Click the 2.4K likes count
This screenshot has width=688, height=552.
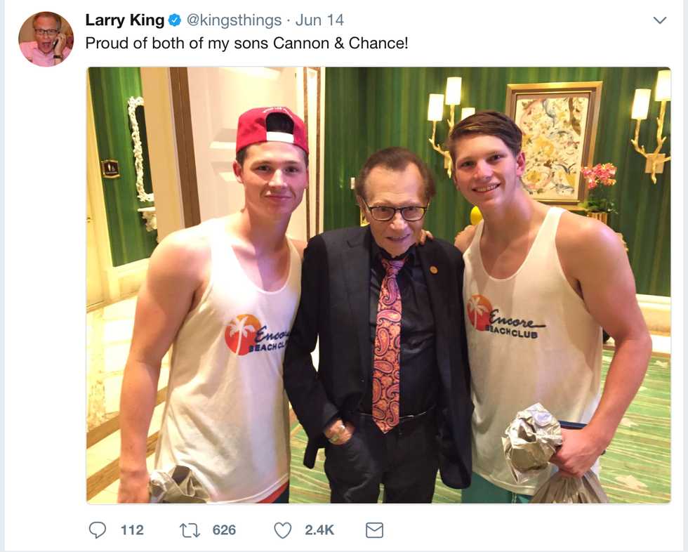[319, 530]
